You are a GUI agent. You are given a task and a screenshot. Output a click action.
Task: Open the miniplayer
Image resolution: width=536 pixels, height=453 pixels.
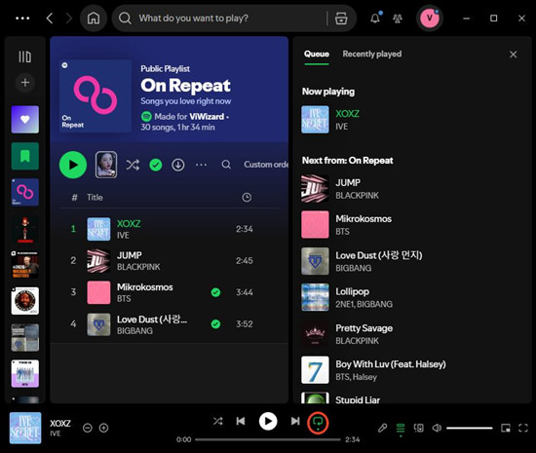point(506,428)
